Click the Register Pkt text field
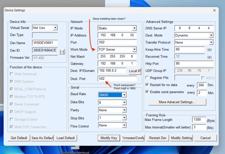The width and height of the screenshot is (225, 154). pyautogui.click(x=187, y=78)
